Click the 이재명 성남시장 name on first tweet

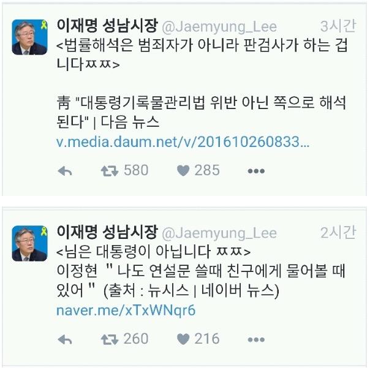(107, 25)
